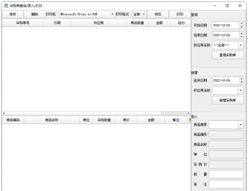Maximize the 采购单 window

coord(227,6)
